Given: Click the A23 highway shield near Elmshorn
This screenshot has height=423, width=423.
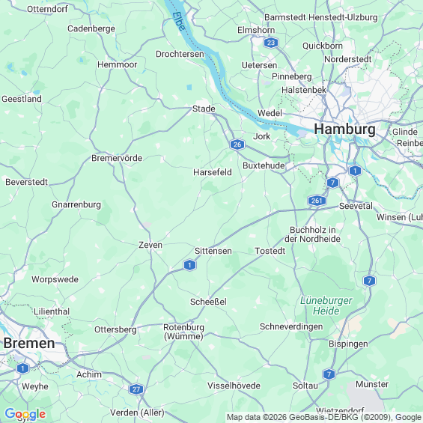Looking at the screenshot, I should [x=271, y=43].
